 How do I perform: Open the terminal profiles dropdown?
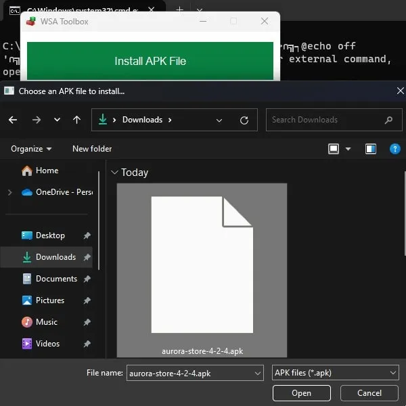click(x=200, y=10)
